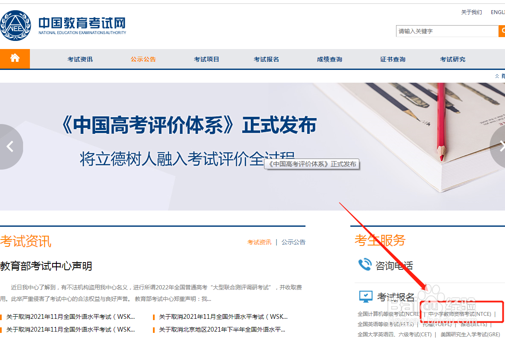
Task: Click the monitor icon beside 考试报名
Action: pos(366,297)
